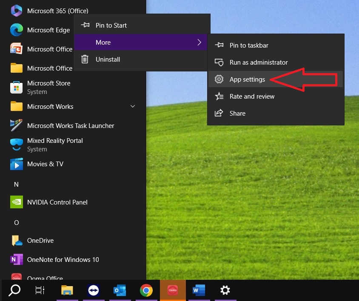
Task: Click 'Microsoft Works Task Launcher' label
Action: point(71,126)
